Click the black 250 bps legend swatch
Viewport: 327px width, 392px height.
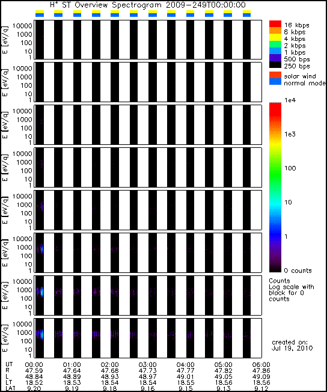[275, 65]
